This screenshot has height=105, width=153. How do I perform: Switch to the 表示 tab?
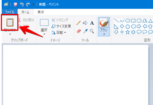tap(41, 12)
